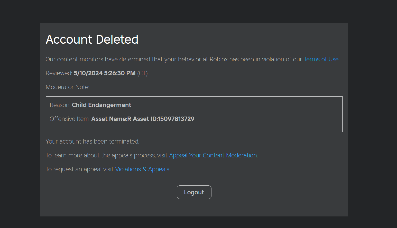
Task: Click the Reviewed label text
Action: [x=59, y=73]
